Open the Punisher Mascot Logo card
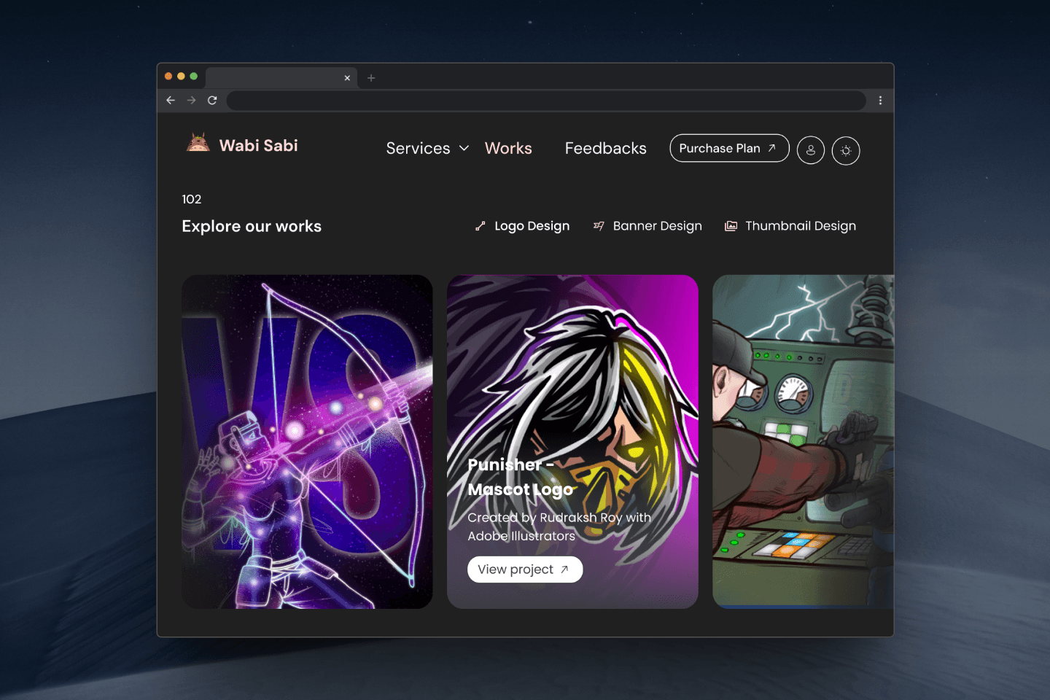This screenshot has height=700, width=1050. click(x=572, y=442)
